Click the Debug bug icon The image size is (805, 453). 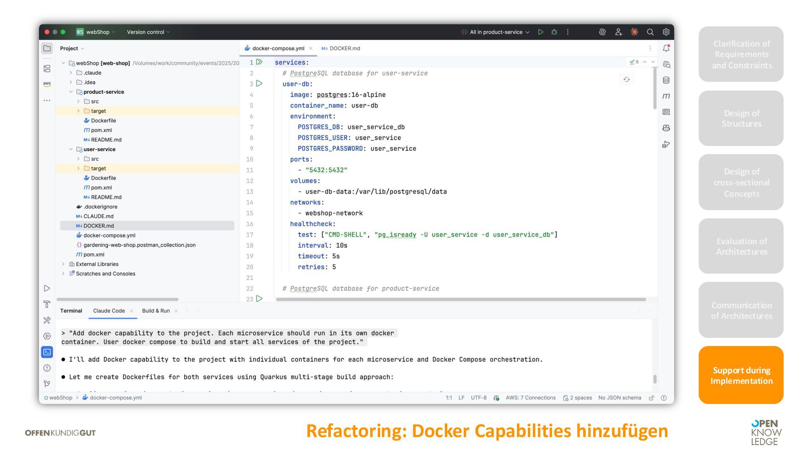pyautogui.click(x=554, y=32)
